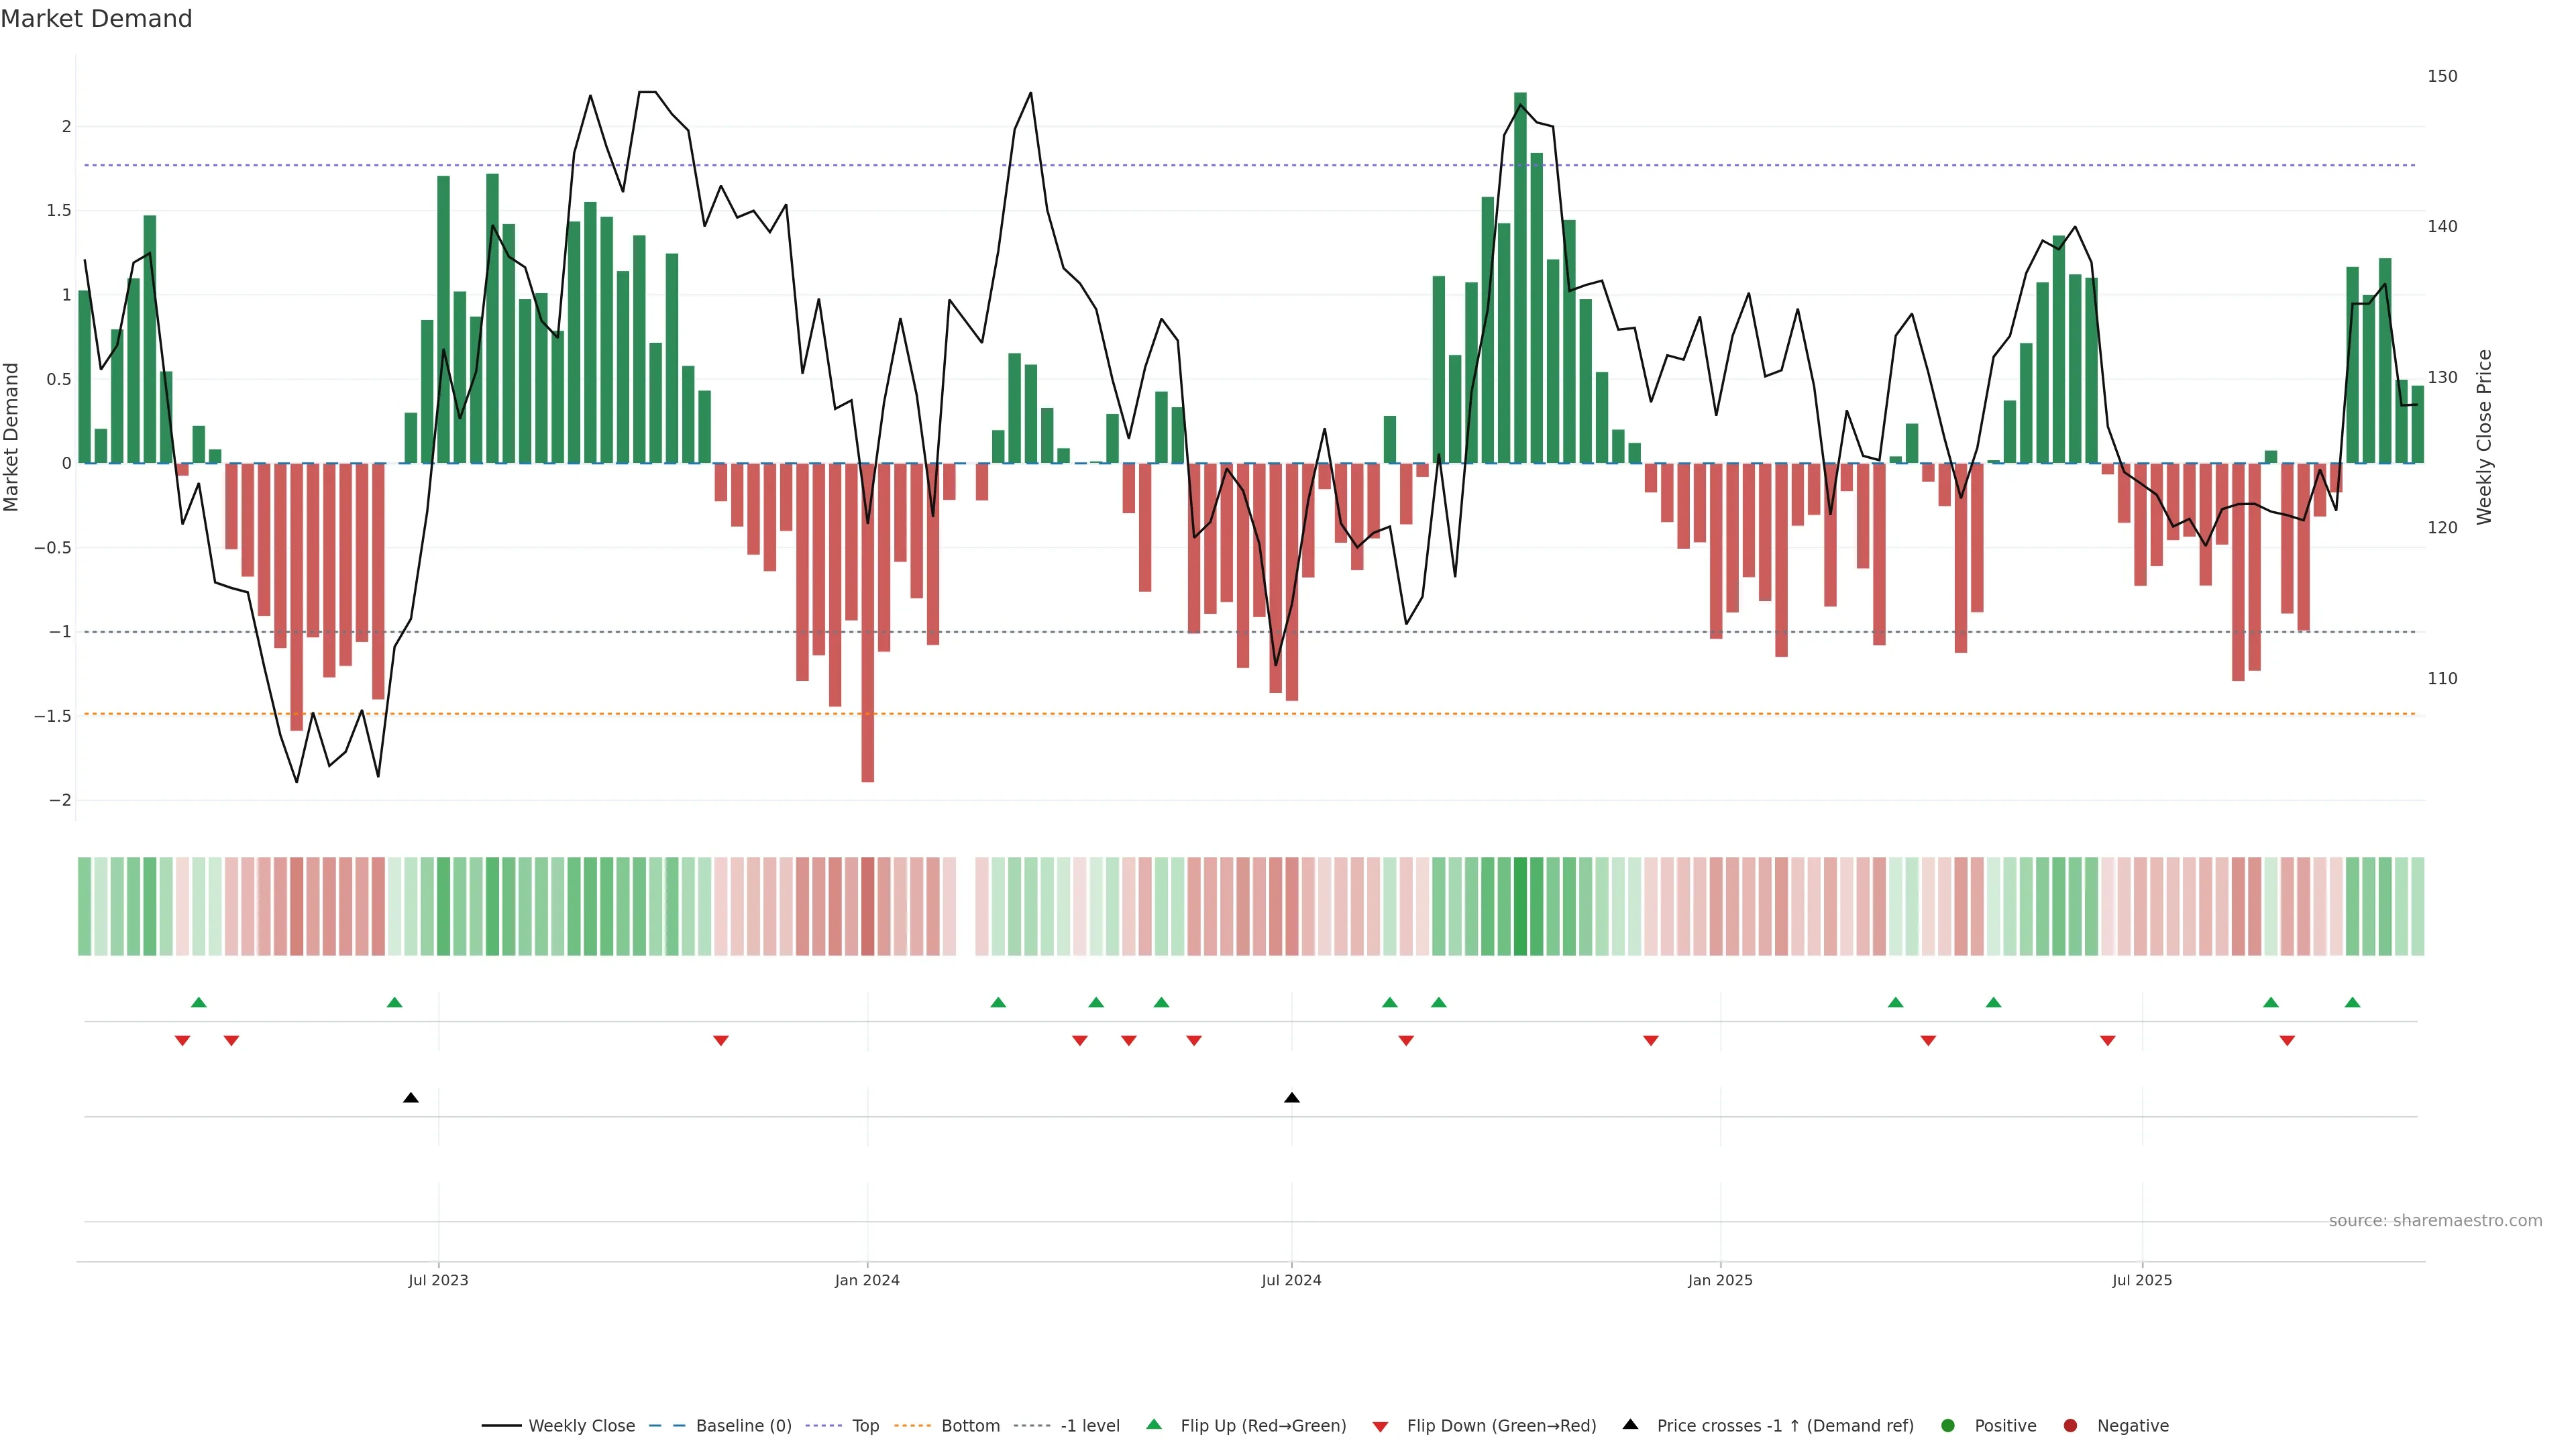Viewport: 2576px width, 1449px height.
Task: Click the Jul 2023 axis label
Action: pyautogui.click(x=438, y=1280)
